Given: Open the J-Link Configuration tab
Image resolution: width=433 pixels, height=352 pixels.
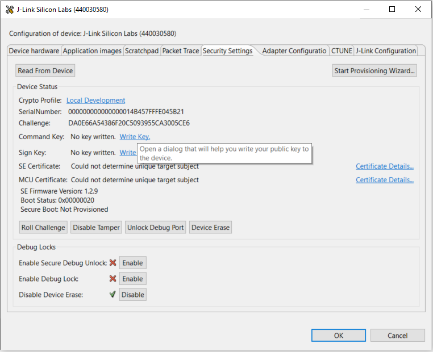Looking at the screenshot, I should 386,51.
